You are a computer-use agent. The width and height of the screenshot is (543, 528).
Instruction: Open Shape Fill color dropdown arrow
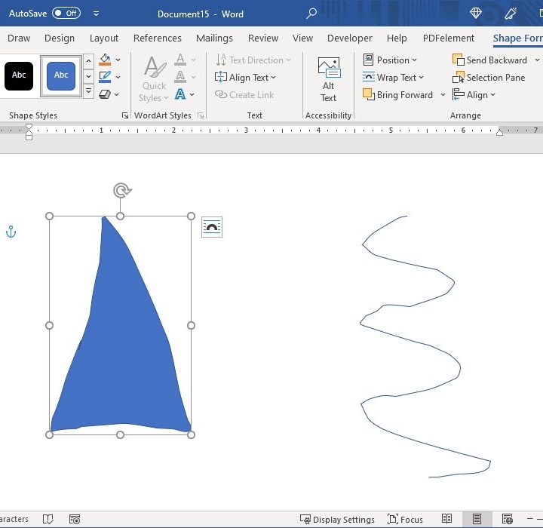tap(118, 60)
